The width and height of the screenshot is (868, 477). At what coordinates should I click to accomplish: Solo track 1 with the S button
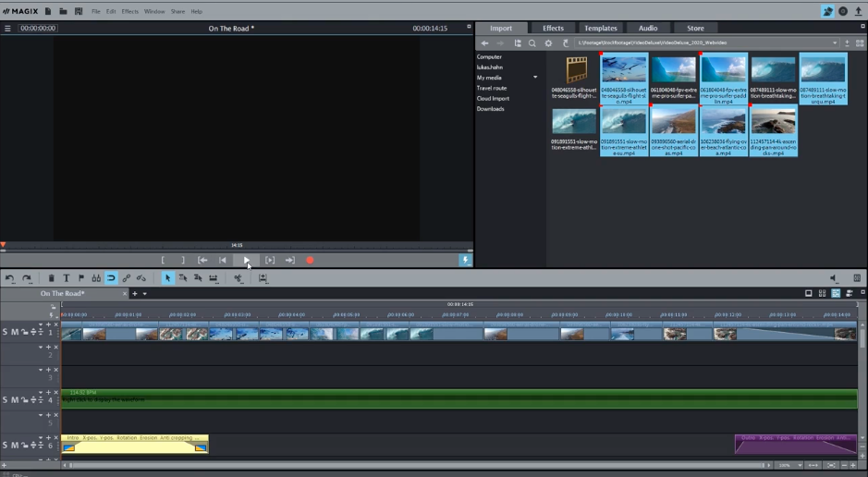click(5, 332)
